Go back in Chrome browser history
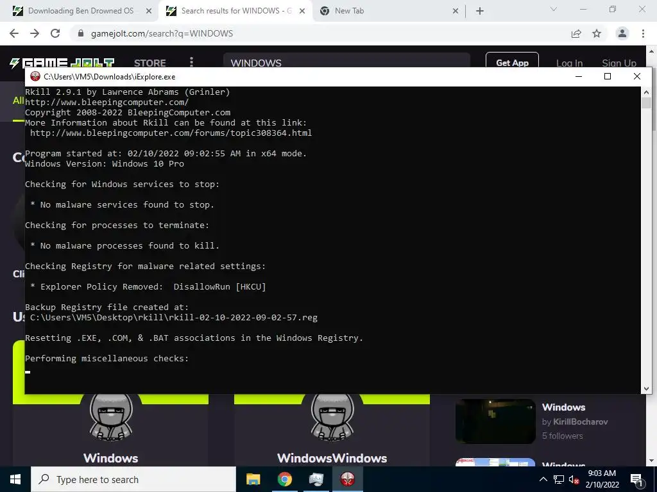 pos(14,33)
